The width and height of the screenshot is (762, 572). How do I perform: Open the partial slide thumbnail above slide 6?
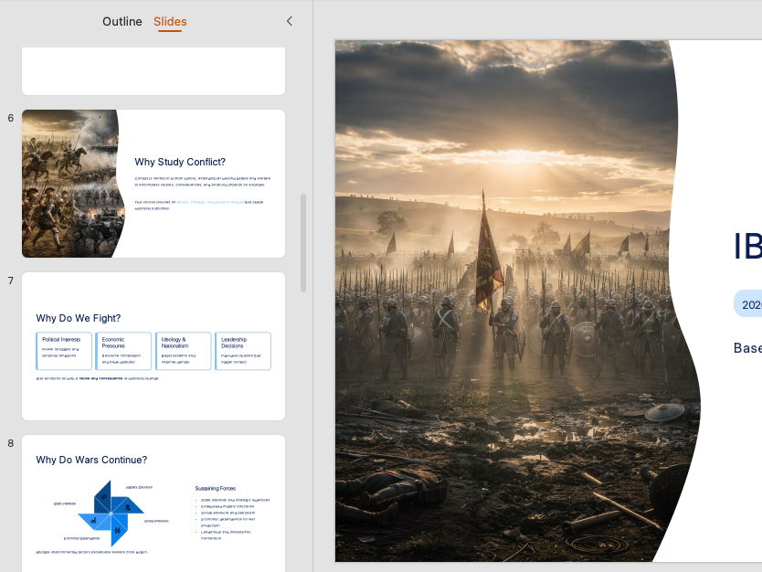(153, 70)
